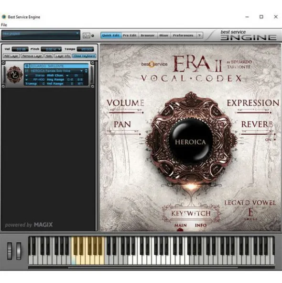The height and width of the screenshot is (283, 282).
Task: Select the MAIN page tab
Action: 181,225
